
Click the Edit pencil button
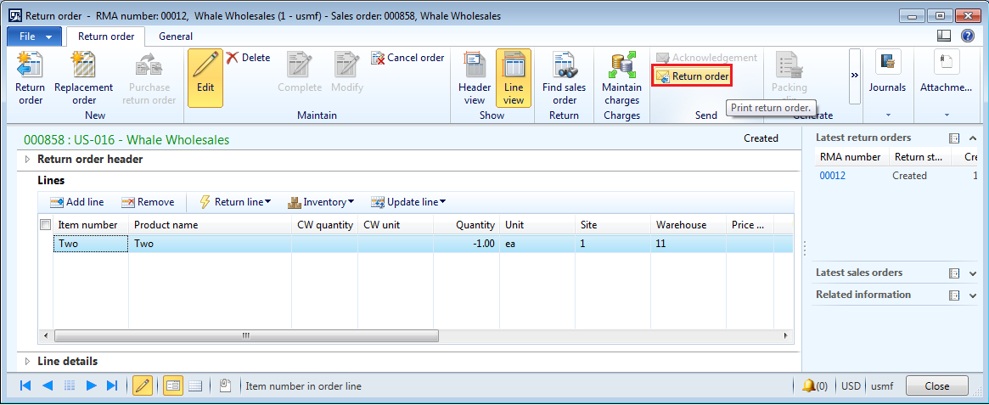coord(205,78)
